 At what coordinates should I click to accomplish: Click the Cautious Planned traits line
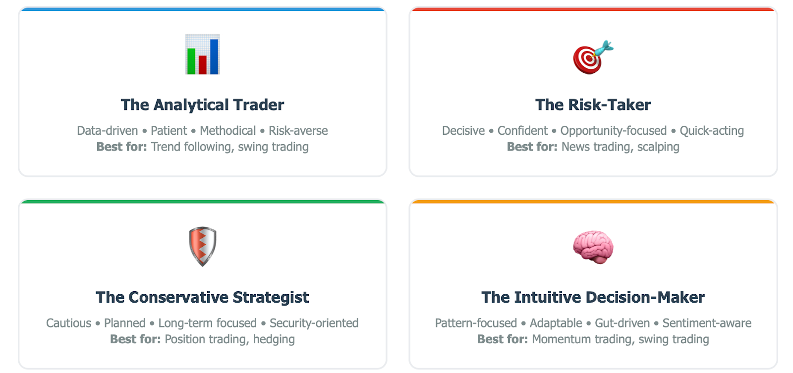click(202, 323)
